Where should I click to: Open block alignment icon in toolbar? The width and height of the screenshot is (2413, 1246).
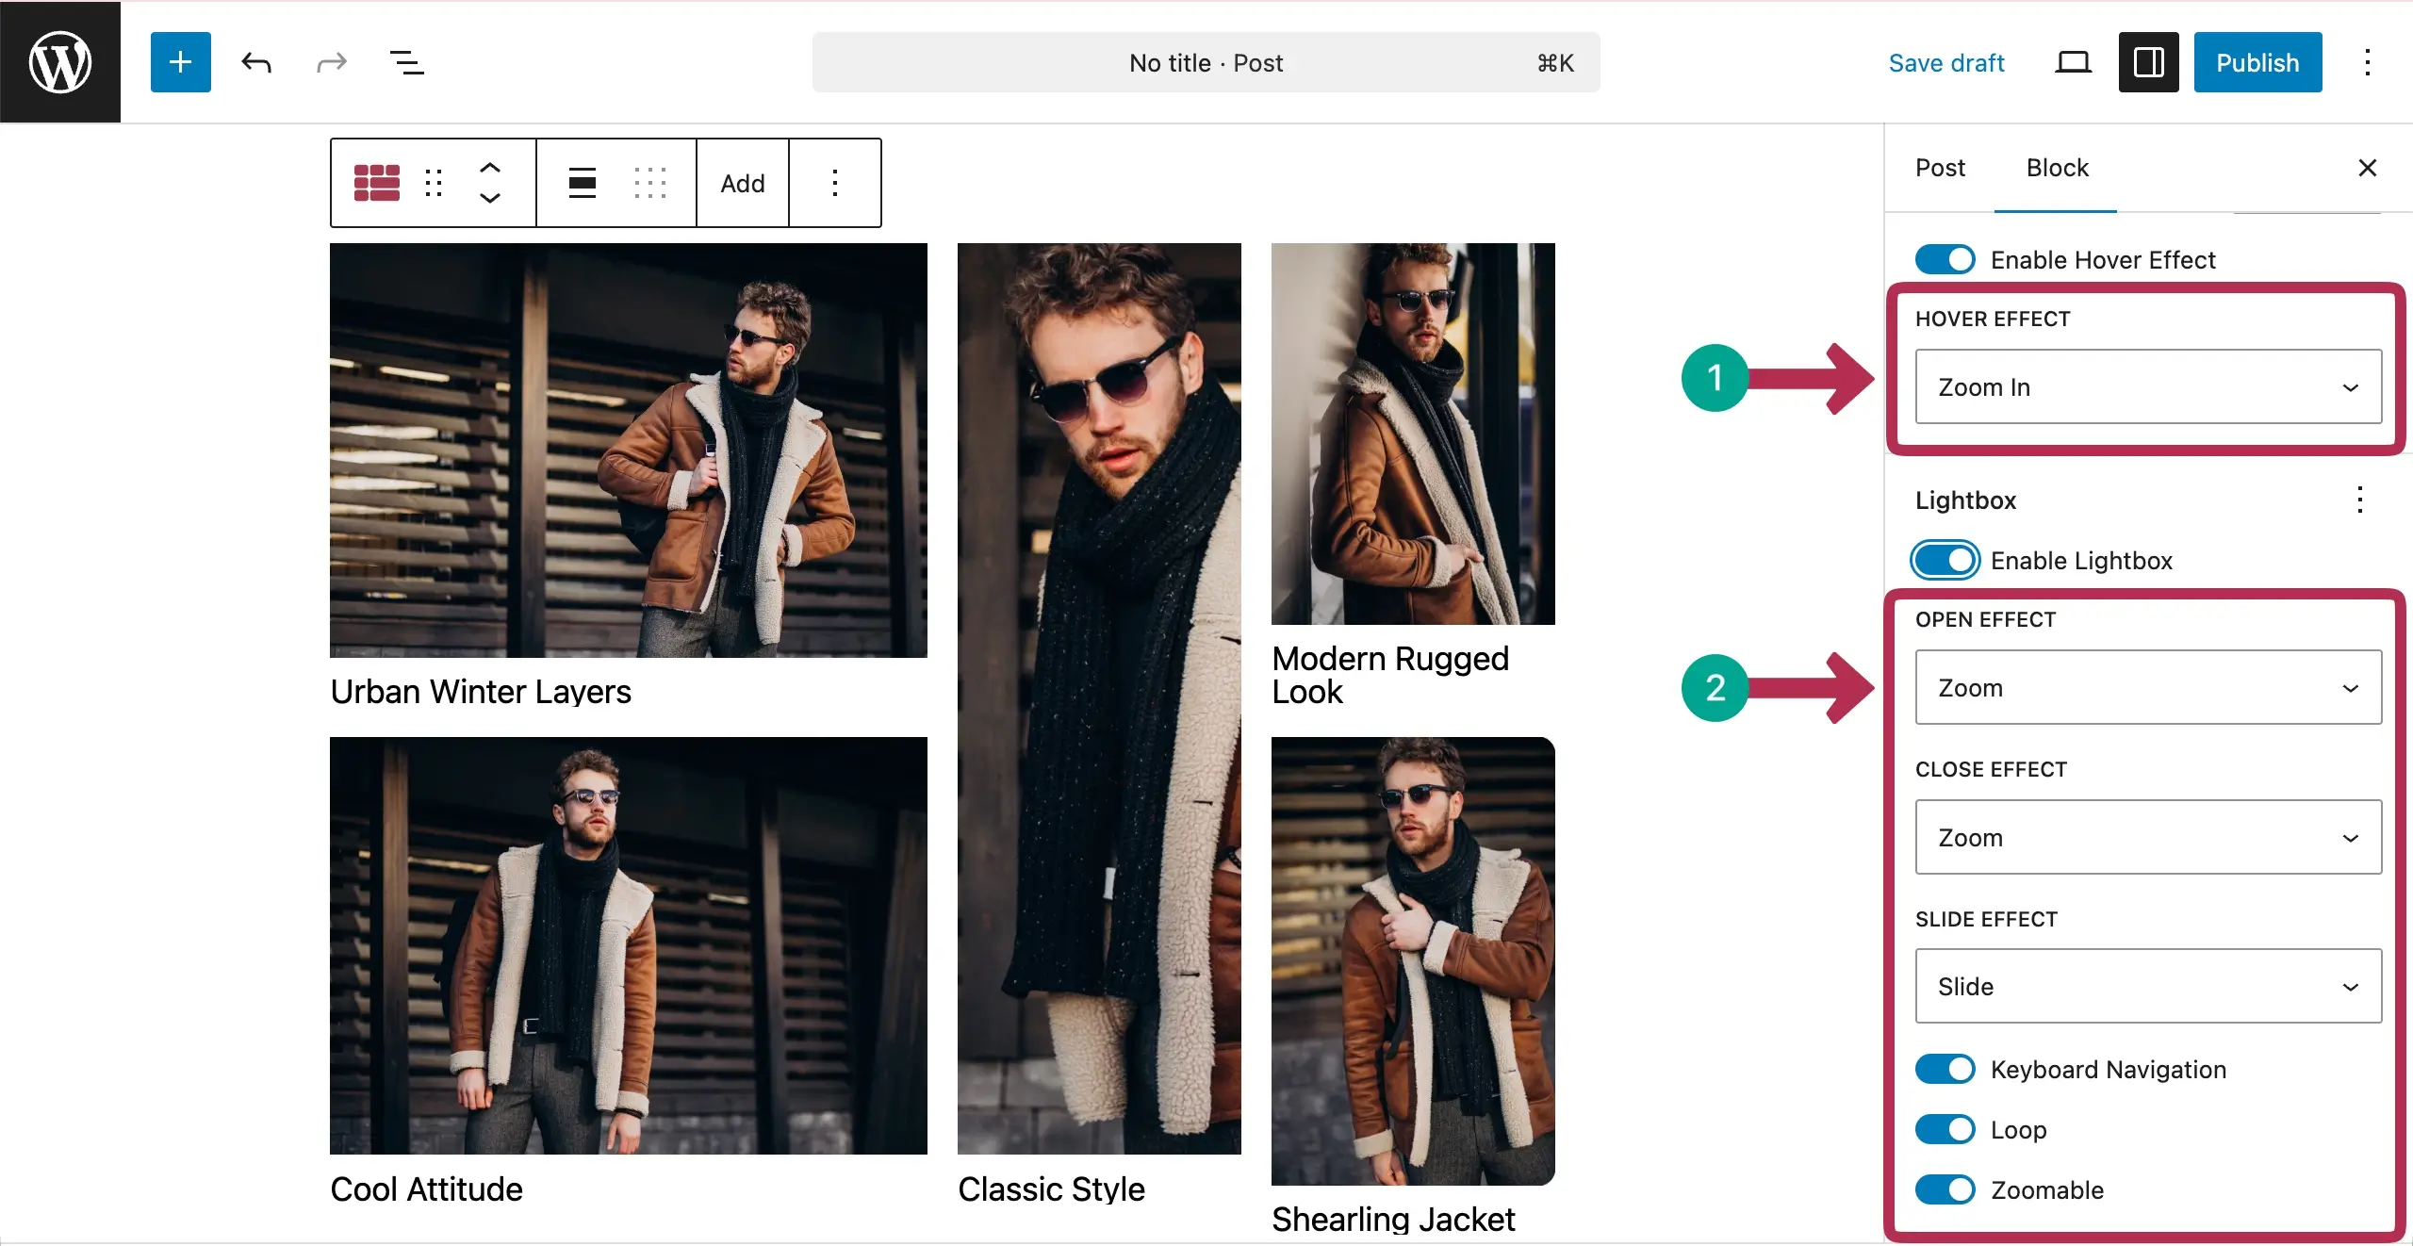coord(583,183)
